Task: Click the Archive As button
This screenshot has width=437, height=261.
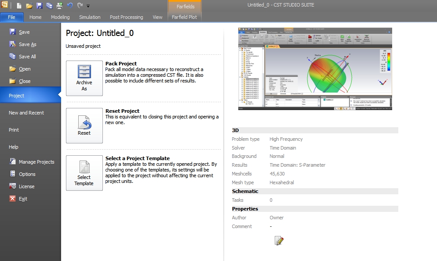Action: tap(84, 78)
